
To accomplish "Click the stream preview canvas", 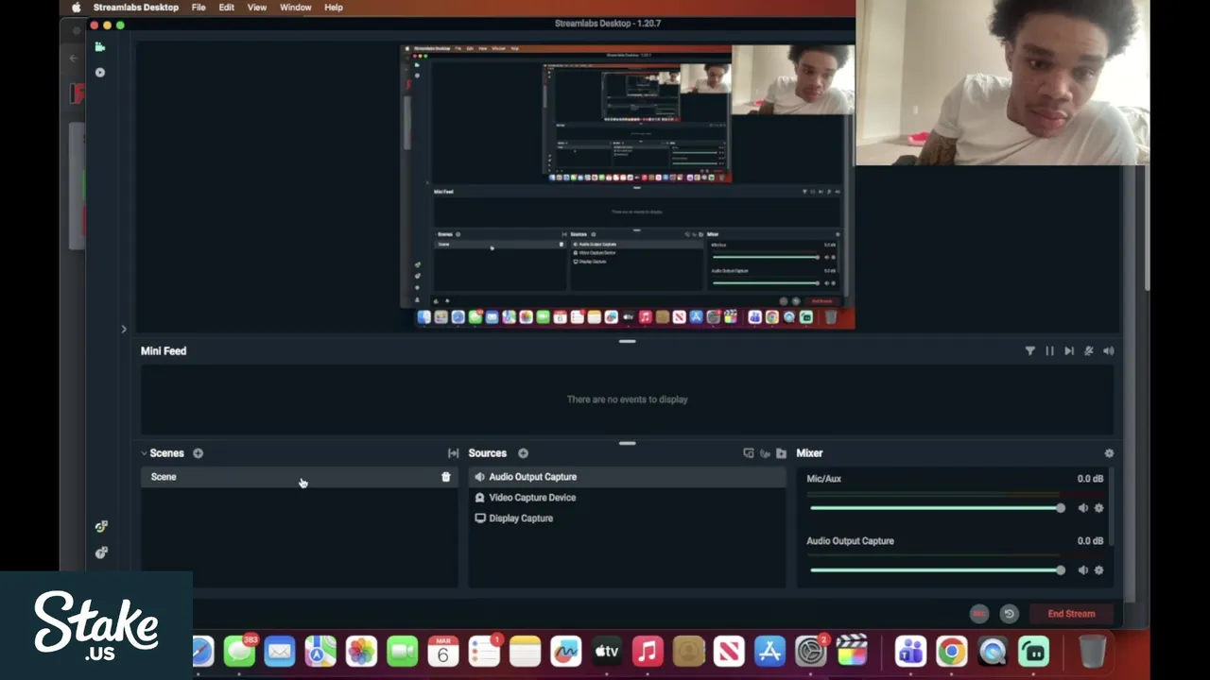I will click(628, 187).
